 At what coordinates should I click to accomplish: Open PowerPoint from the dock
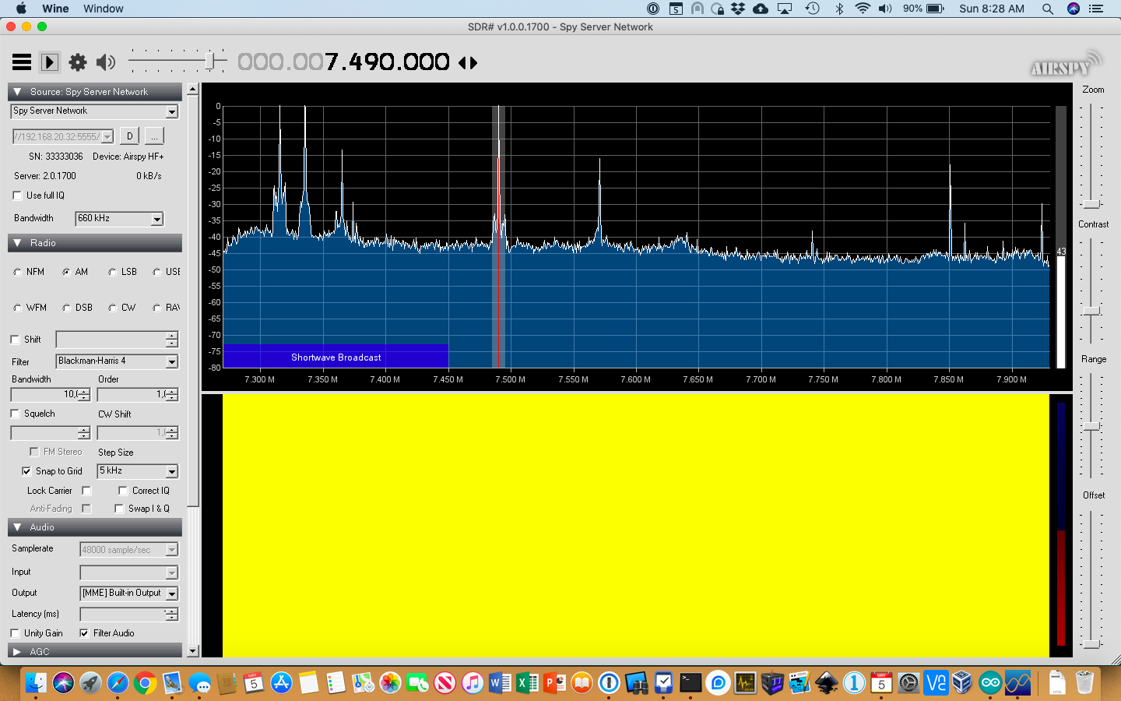554,683
